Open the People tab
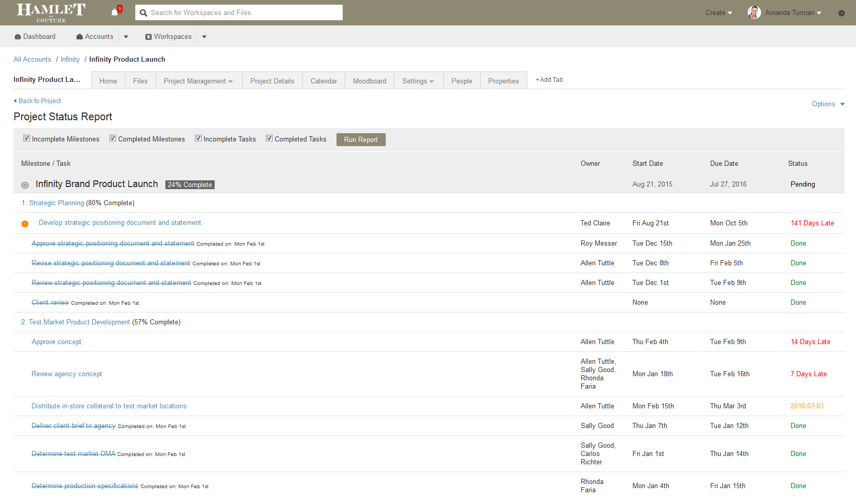Viewport: 856px width, 498px height. pyautogui.click(x=462, y=81)
